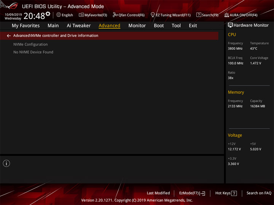This screenshot has height=205, width=274.
Task: Switch to the Tool tab
Action: [x=176, y=26]
